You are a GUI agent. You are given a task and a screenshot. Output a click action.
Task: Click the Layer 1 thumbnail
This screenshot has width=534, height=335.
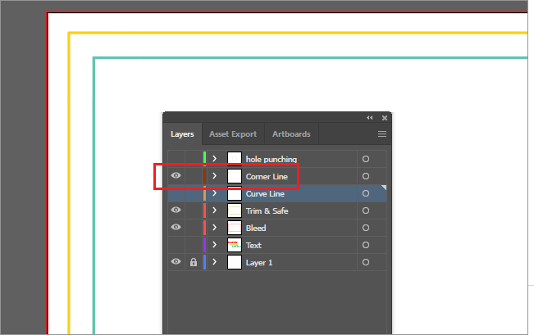pos(235,262)
